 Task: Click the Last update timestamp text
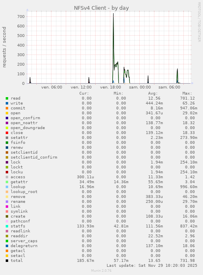[152, 265]
